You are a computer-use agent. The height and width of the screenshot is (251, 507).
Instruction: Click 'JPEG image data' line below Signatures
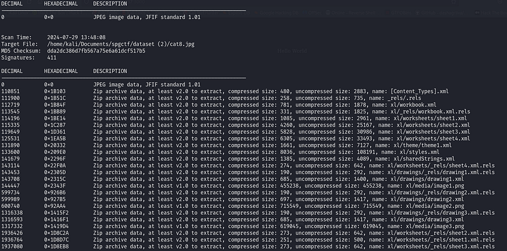click(x=147, y=85)
